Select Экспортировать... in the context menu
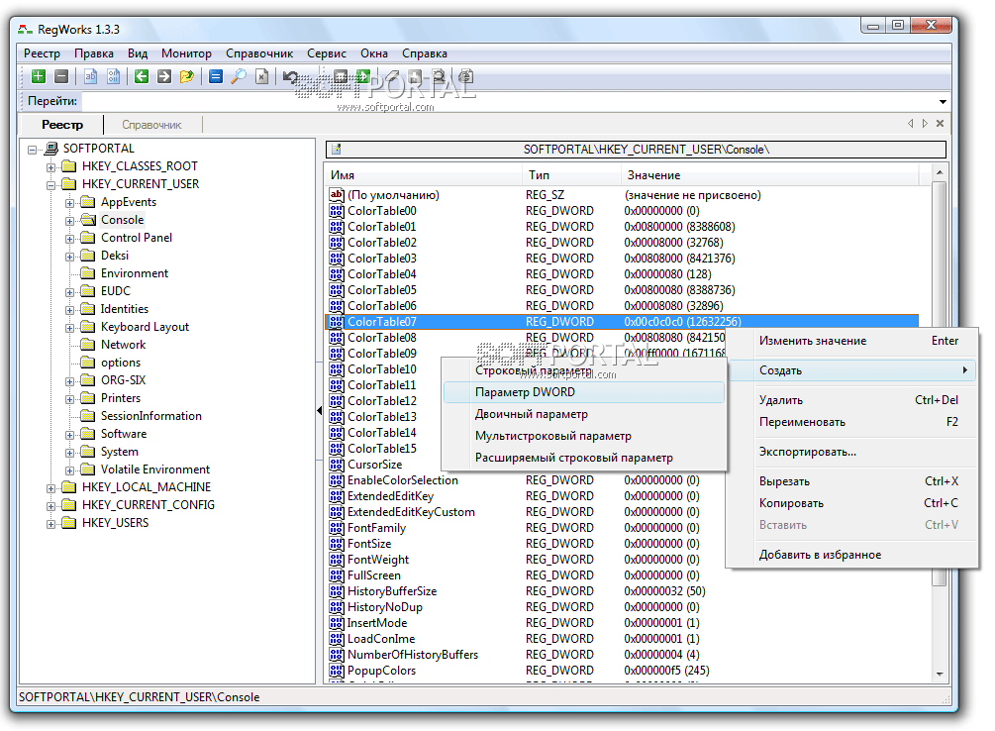 [x=807, y=452]
